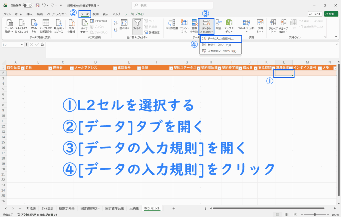The height and width of the screenshot is (217, 341).
Task: Click the フィルター funnel icon
Action: tap(138, 25)
